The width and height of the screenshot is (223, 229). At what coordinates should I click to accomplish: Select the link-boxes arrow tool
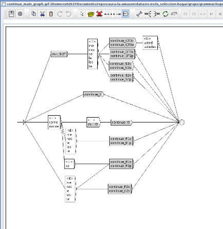108,14
